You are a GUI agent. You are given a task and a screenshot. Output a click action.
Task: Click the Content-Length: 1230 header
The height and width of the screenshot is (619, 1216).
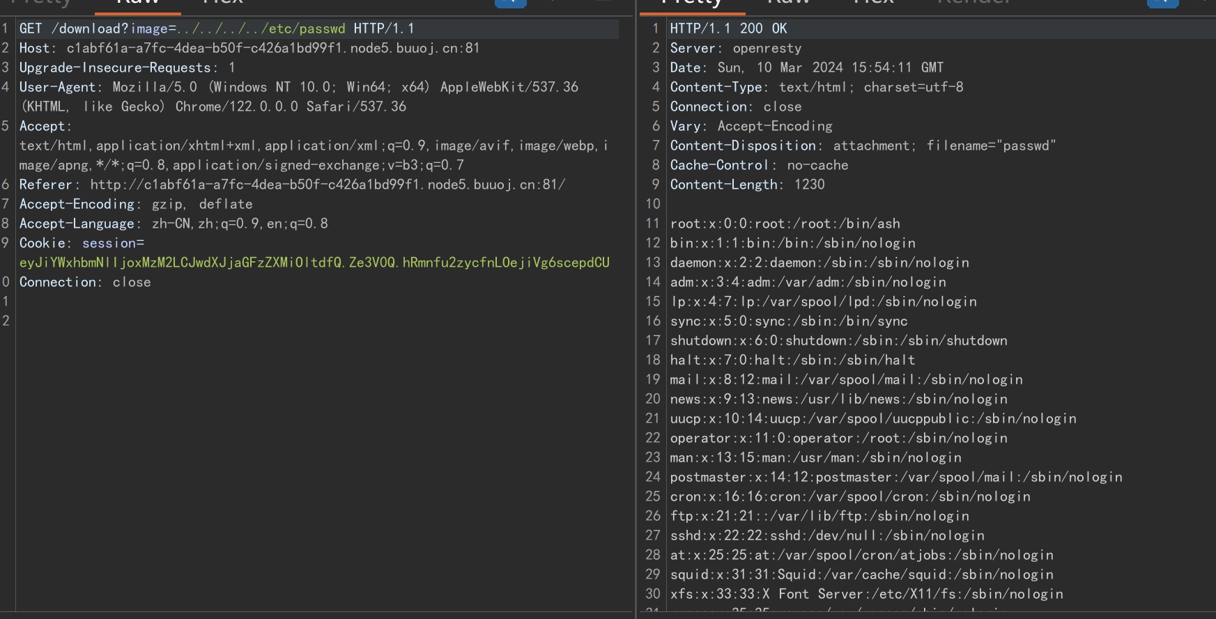tap(747, 185)
